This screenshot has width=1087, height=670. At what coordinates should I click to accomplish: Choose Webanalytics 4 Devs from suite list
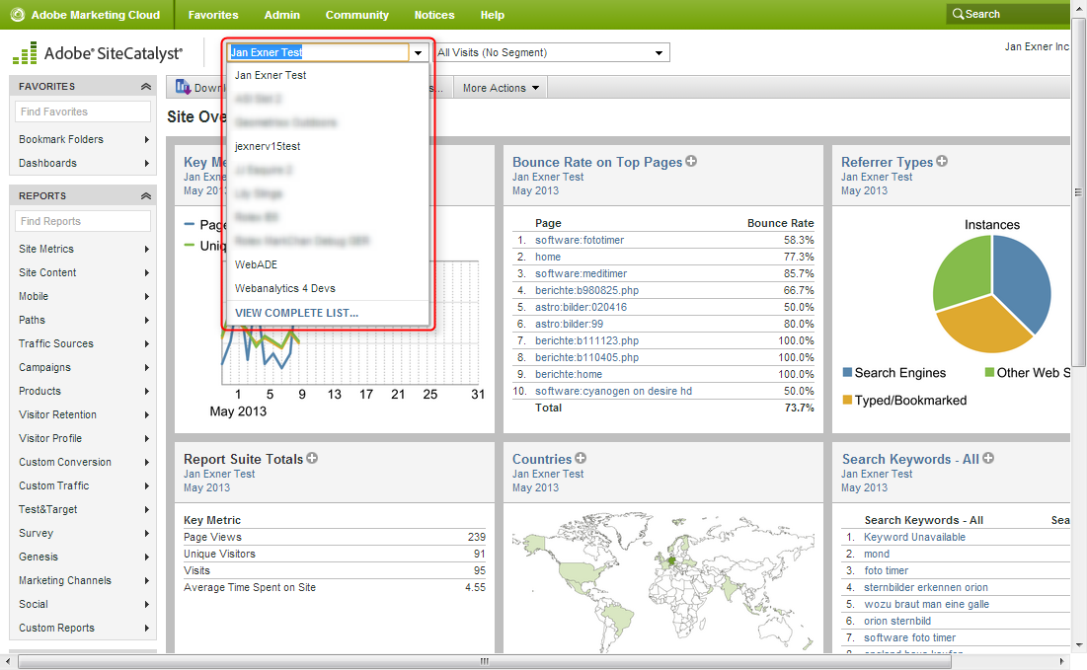(284, 288)
